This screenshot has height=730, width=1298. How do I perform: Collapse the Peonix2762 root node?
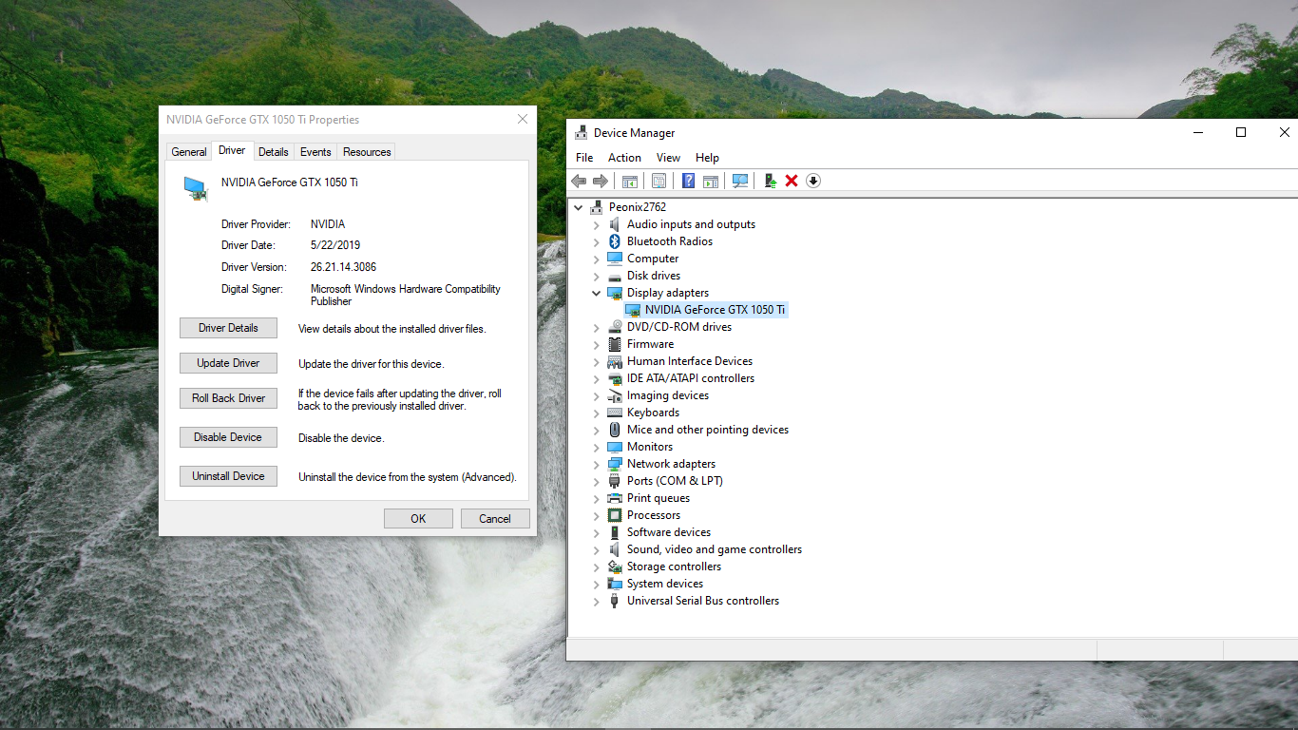coord(578,207)
